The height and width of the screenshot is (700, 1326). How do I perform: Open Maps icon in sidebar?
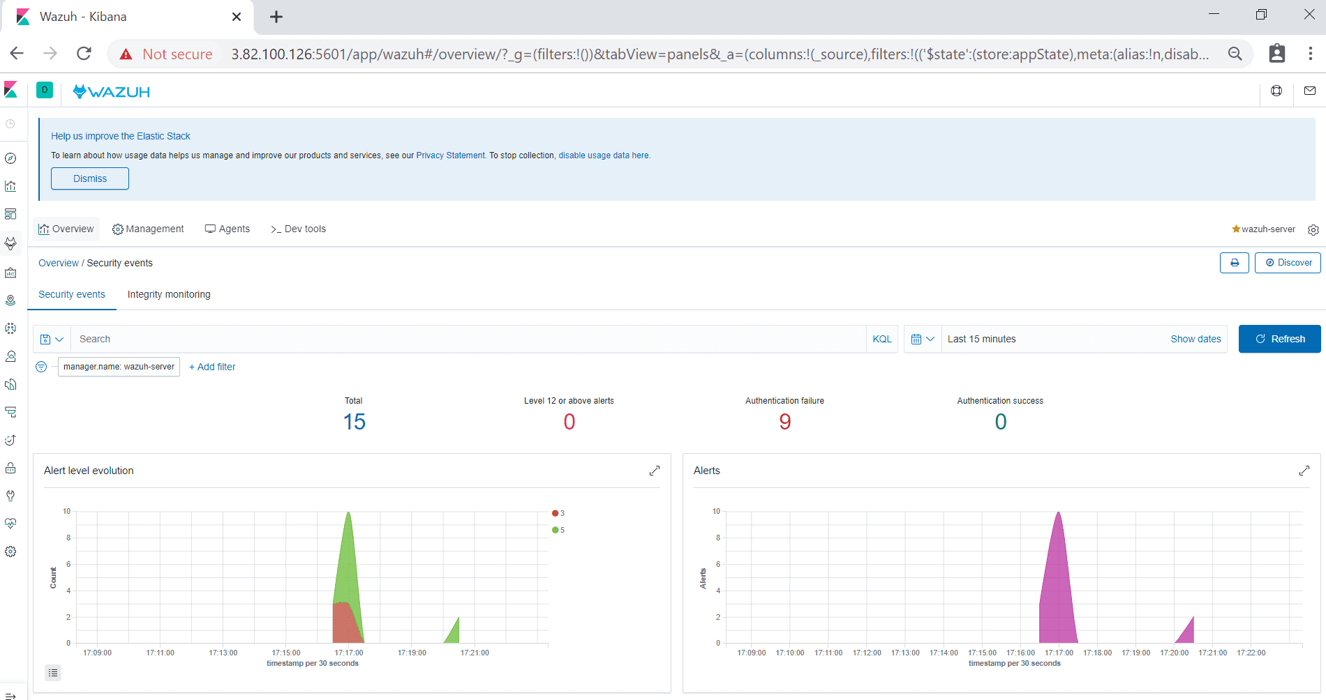point(10,300)
